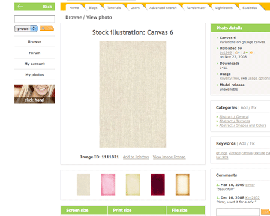Send message to uploader via envelope icon
This screenshot has width=270, height=216.
click(x=237, y=53)
